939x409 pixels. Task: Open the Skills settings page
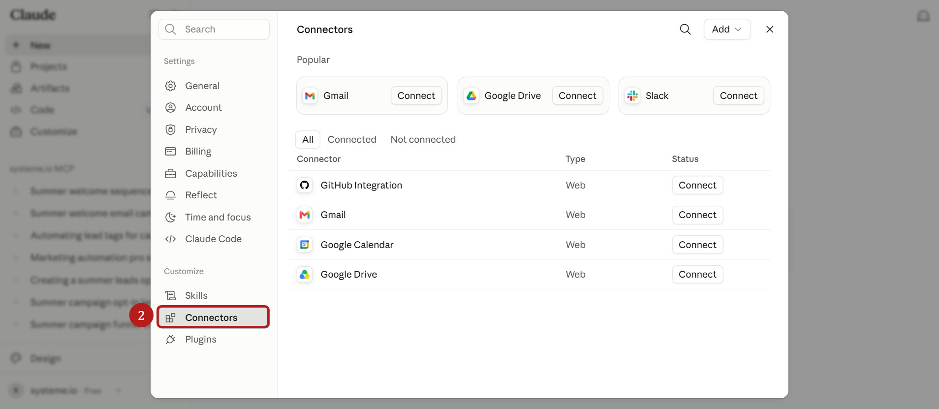214,295
